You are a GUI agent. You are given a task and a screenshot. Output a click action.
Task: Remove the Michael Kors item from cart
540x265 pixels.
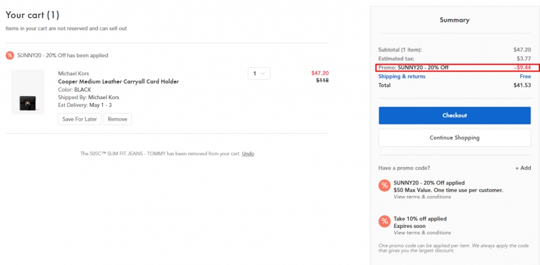coord(117,119)
